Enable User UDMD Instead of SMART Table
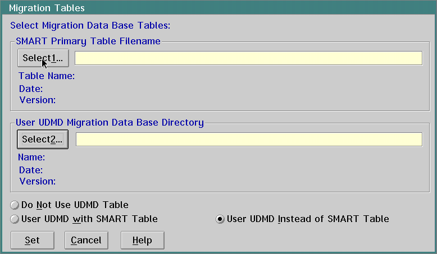This screenshot has height=254, width=437. tap(221, 219)
